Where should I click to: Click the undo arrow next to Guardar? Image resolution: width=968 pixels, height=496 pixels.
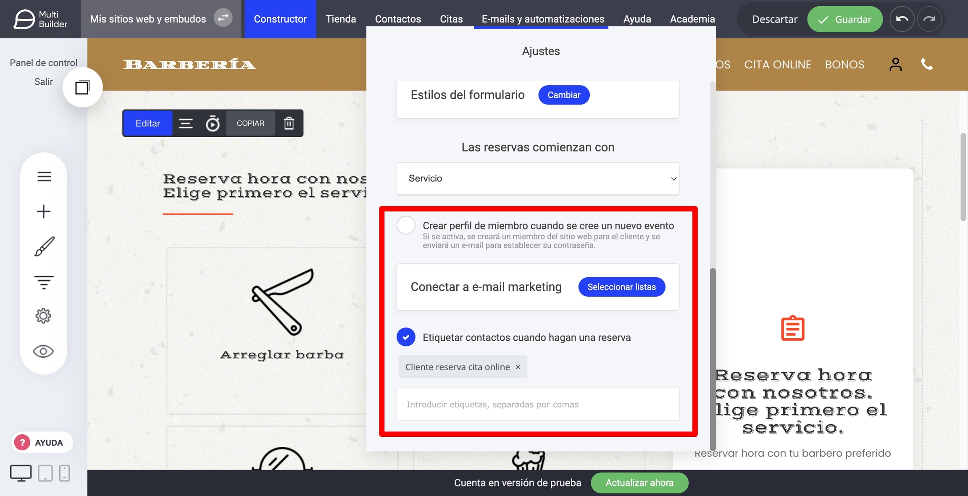tap(902, 19)
